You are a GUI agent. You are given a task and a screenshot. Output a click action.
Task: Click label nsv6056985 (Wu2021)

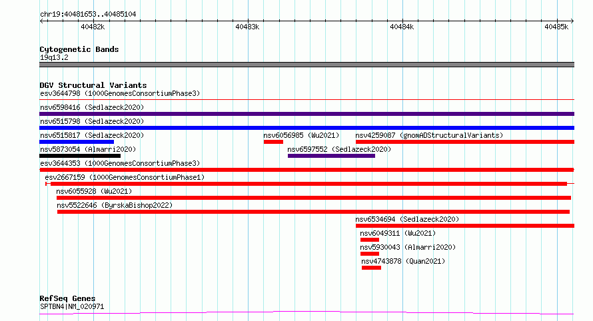pyautogui.click(x=301, y=135)
